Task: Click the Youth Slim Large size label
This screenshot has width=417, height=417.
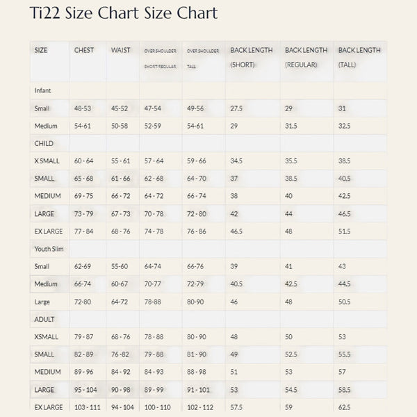Action: coord(42,302)
